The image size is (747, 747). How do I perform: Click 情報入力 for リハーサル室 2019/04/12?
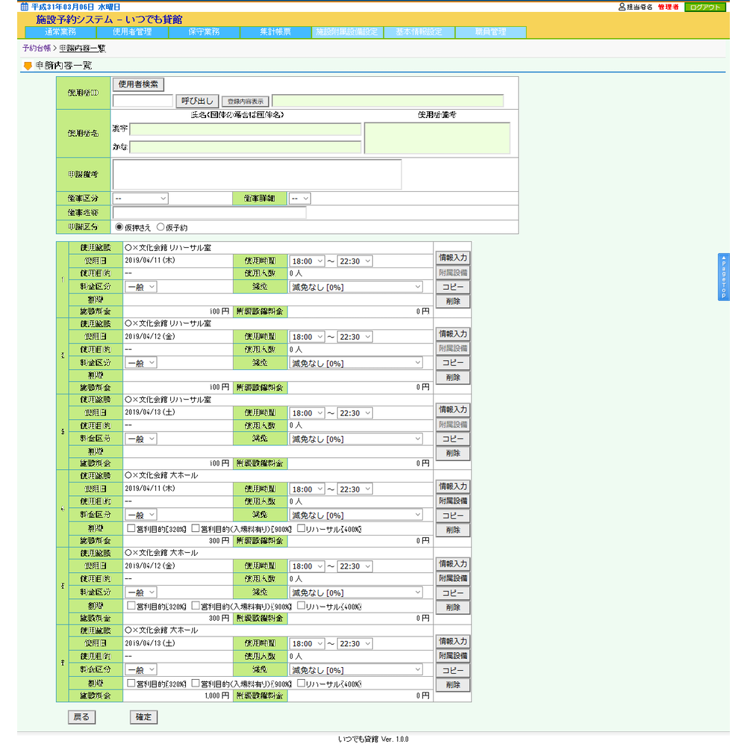pos(453,334)
